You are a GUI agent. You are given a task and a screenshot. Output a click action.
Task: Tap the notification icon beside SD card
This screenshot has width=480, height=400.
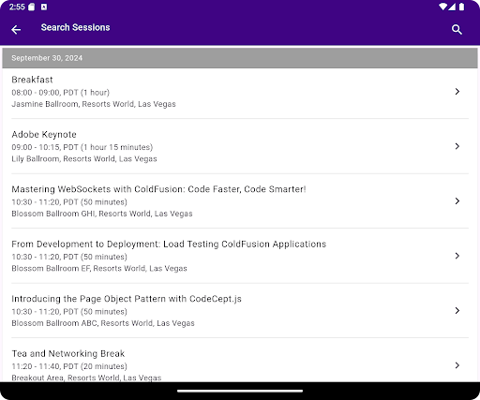coord(44,7)
